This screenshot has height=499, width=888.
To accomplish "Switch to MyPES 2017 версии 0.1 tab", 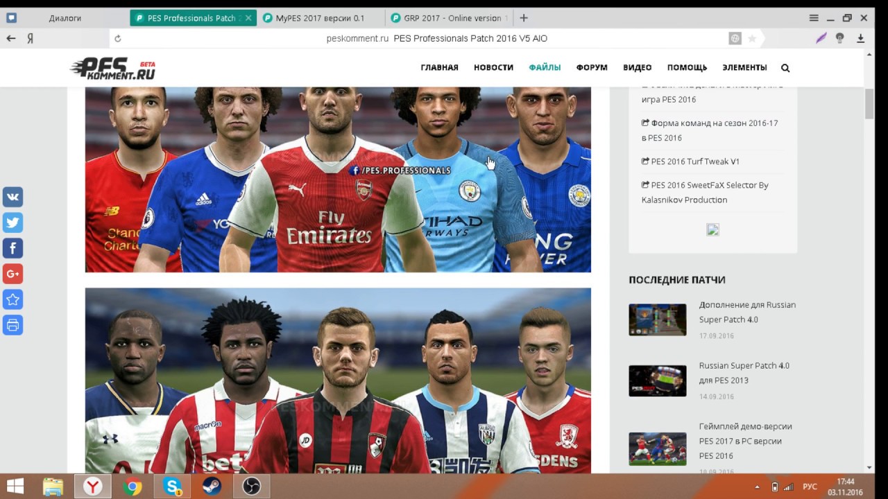I will 321,18.
